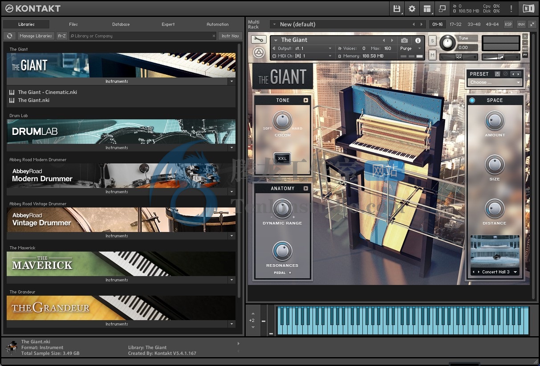Open the Automation tab
This screenshot has width=540, height=366.
pyautogui.click(x=217, y=24)
